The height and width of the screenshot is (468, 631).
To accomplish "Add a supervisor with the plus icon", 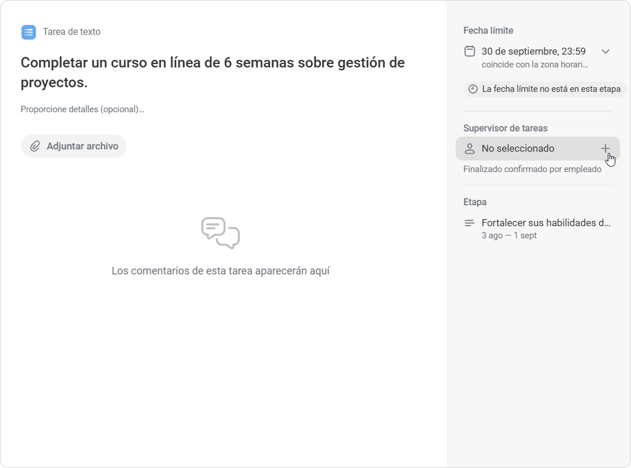I will (x=605, y=148).
